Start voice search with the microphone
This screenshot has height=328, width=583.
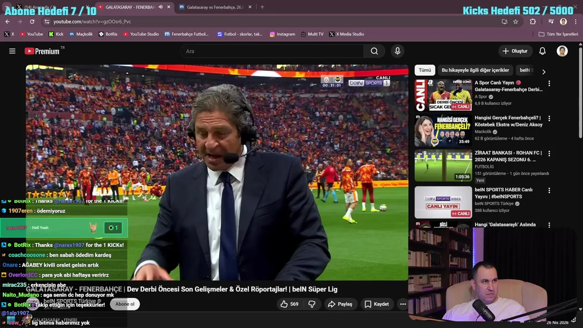tap(398, 51)
